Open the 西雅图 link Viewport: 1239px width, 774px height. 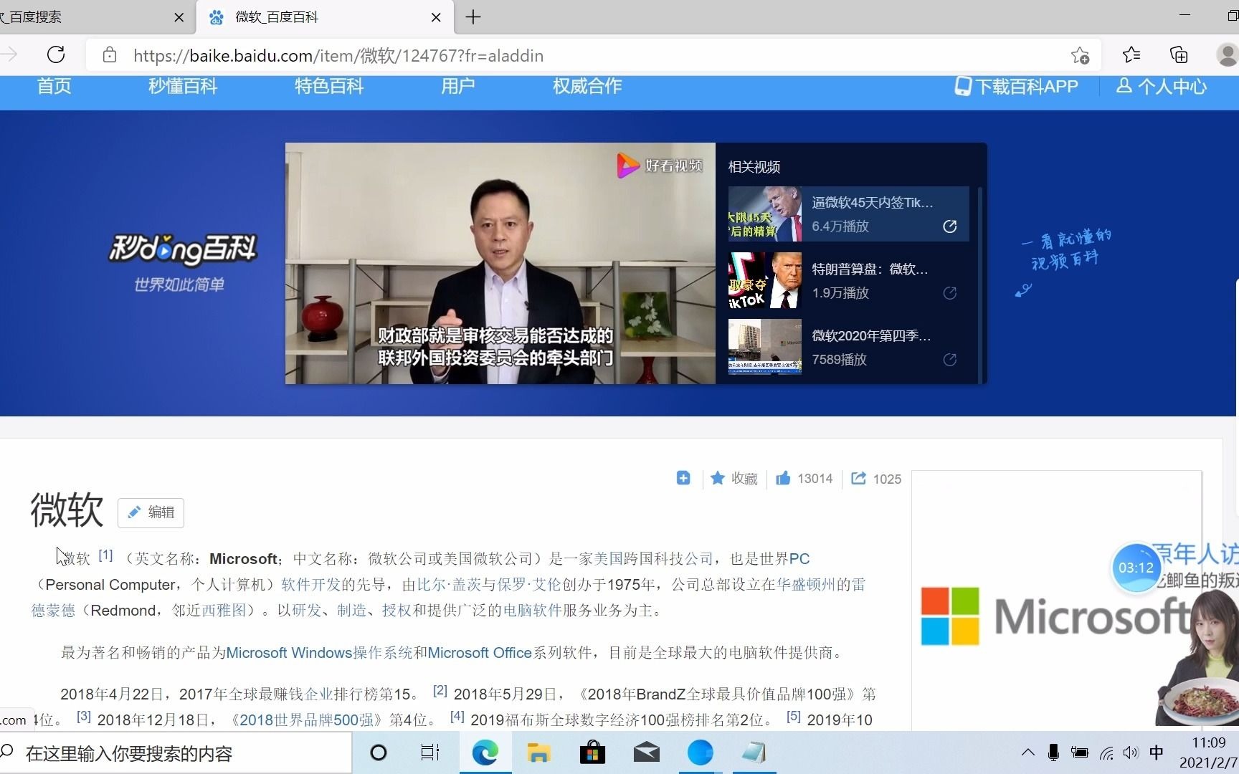[224, 611]
